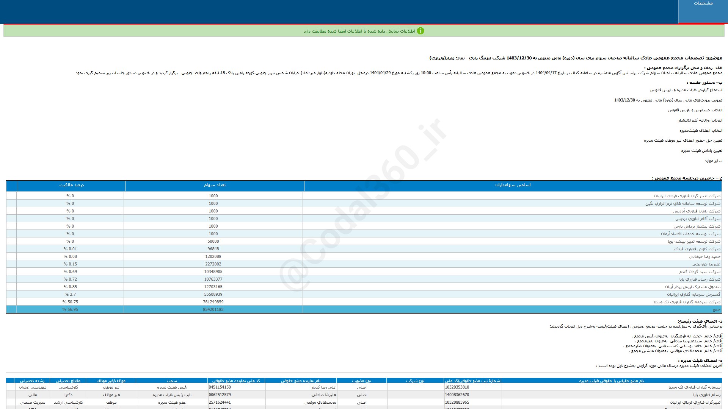Select share count 10348905
728x409 pixels.
point(213,272)
